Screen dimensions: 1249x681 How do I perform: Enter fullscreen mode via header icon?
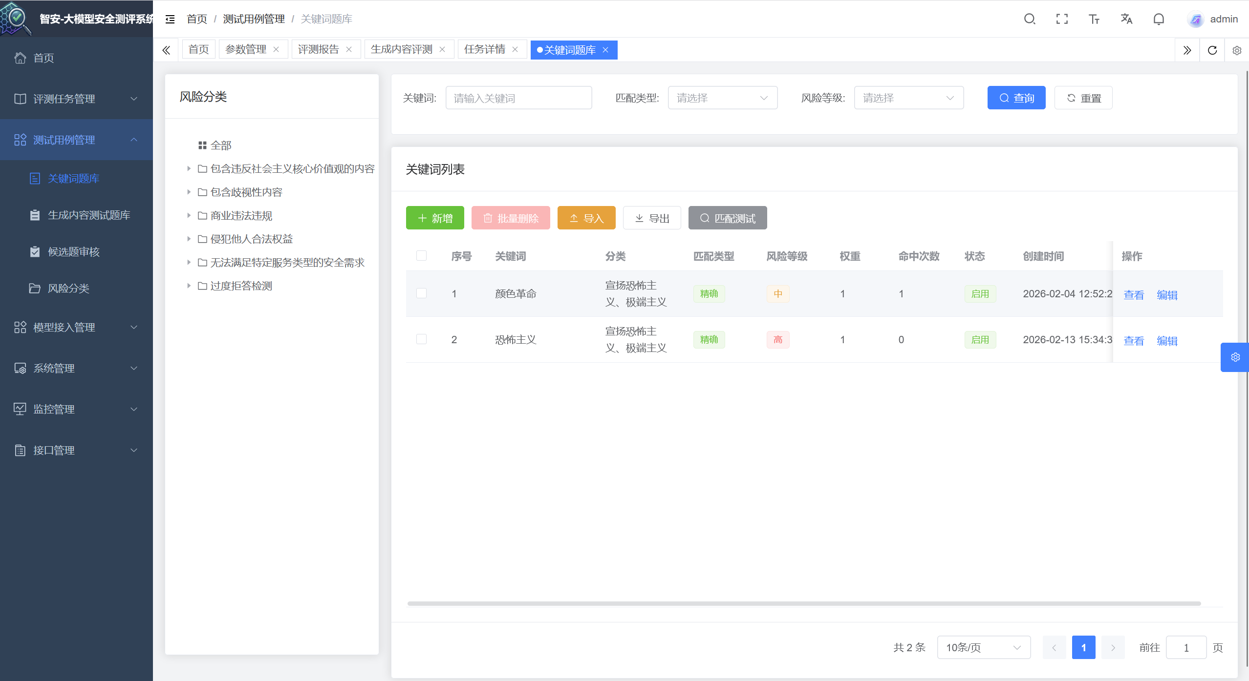(1062, 19)
